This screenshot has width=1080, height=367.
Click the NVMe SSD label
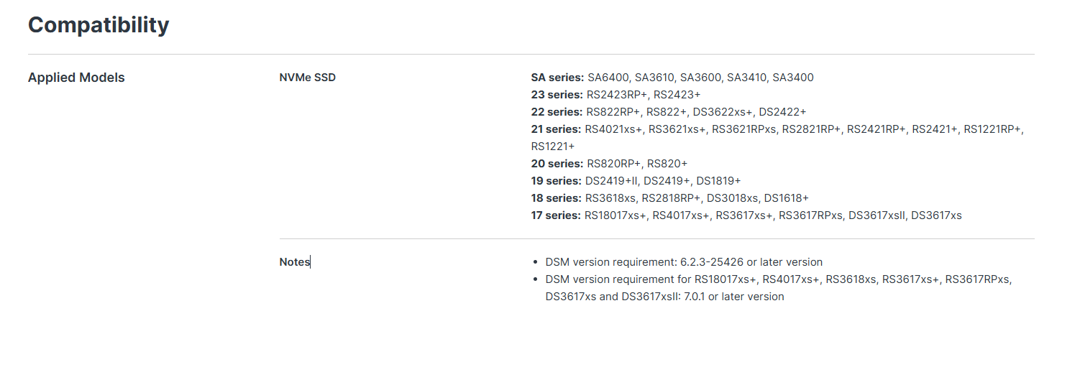(307, 78)
